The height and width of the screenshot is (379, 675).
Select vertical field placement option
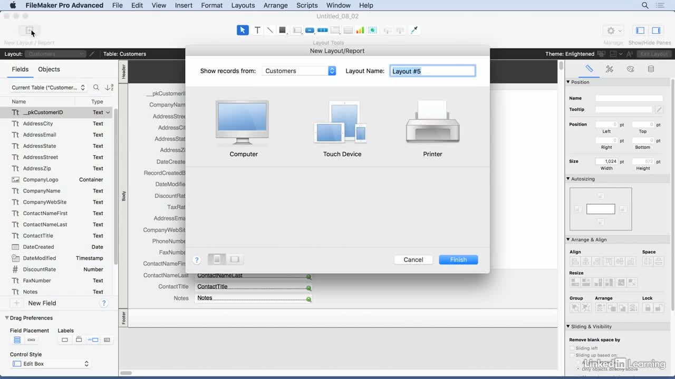pos(17,340)
